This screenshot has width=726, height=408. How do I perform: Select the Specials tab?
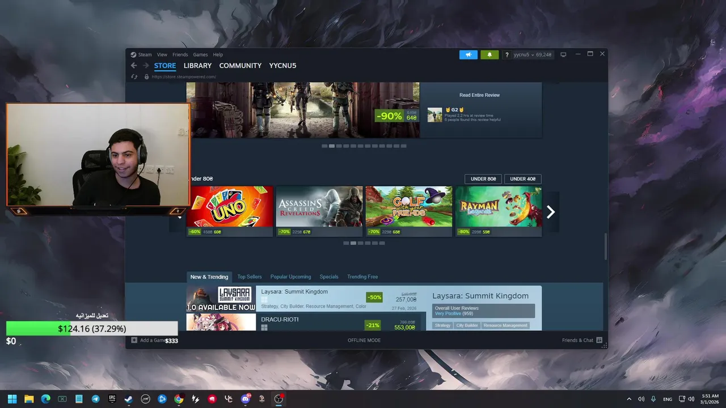tap(329, 277)
